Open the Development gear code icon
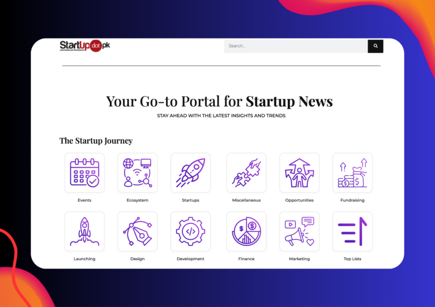Viewport: 435px width, 307px height. pyautogui.click(x=190, y=231)
